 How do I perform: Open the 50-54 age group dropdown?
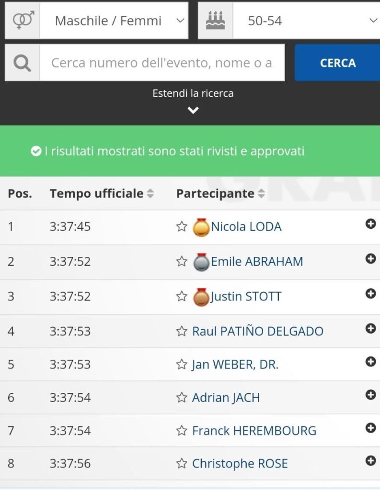[x=307, y=21]
